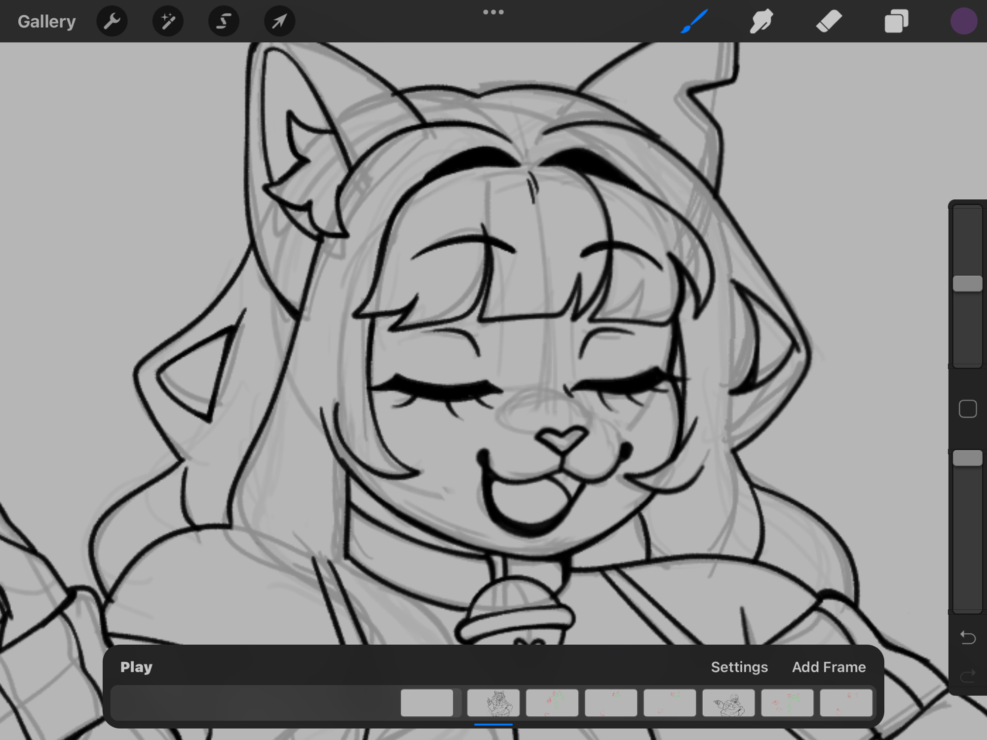Screen dimensions: 987x740
Task: Click the brush opacity slider handle
Action: (968, 458)
